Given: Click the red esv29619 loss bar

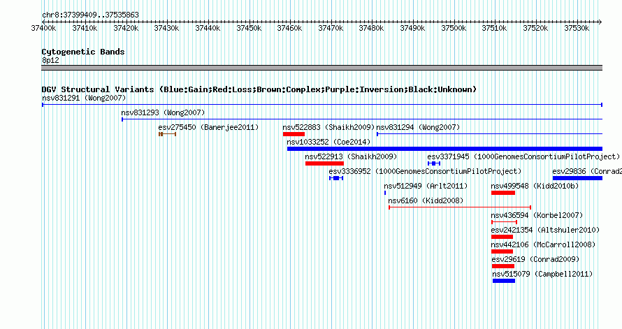Looking at the screenshot, I should 503,266.
